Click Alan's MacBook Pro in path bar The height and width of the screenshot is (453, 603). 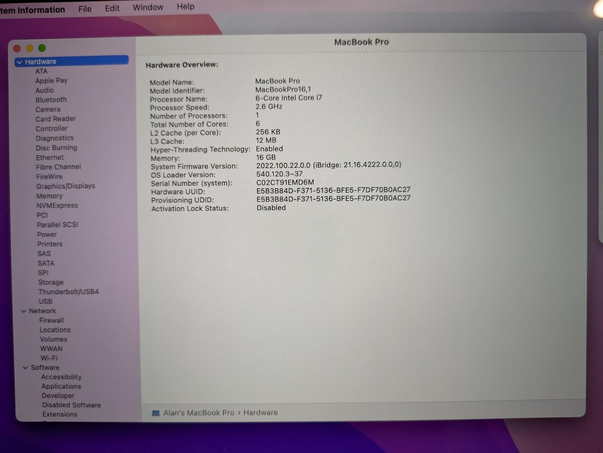point(199,413)
